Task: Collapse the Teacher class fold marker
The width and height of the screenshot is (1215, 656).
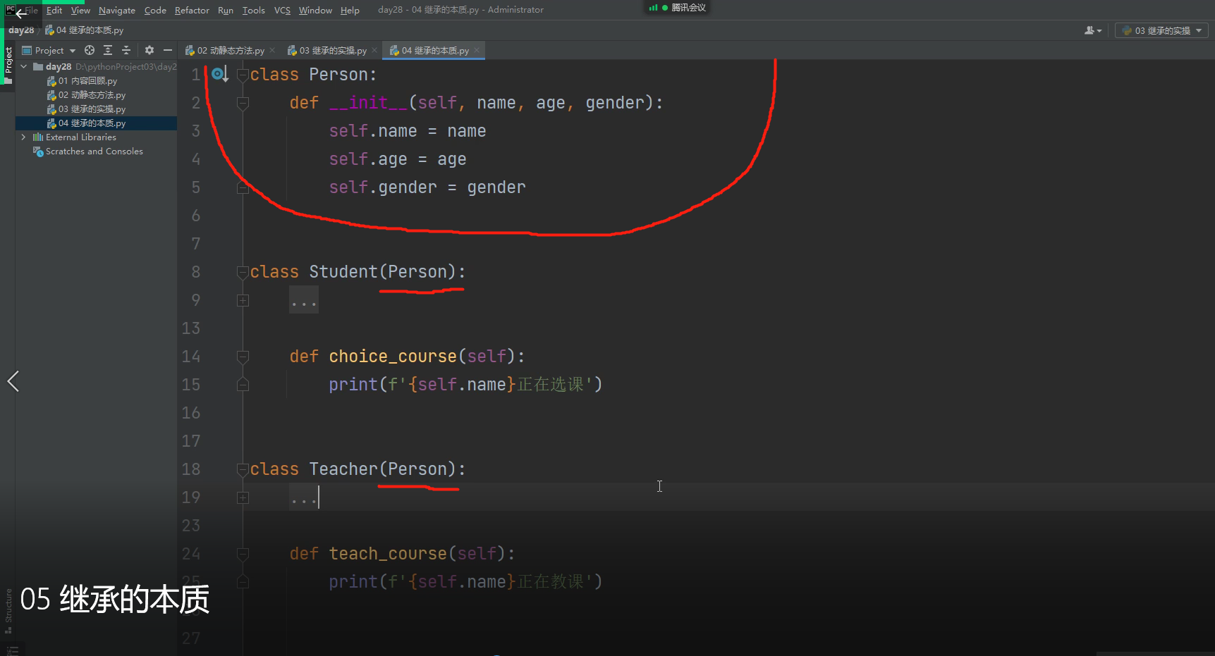Action: [243, 469]
